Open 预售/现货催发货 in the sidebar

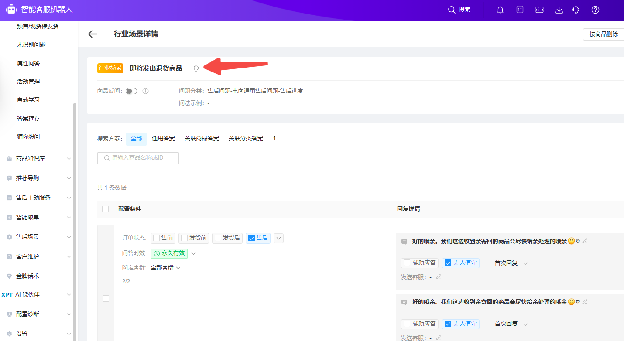coord(38,26)
